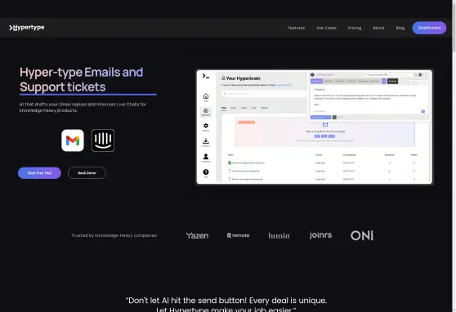456x312 pixels.
Task: Open the About page link
Action: click(378, 28)
